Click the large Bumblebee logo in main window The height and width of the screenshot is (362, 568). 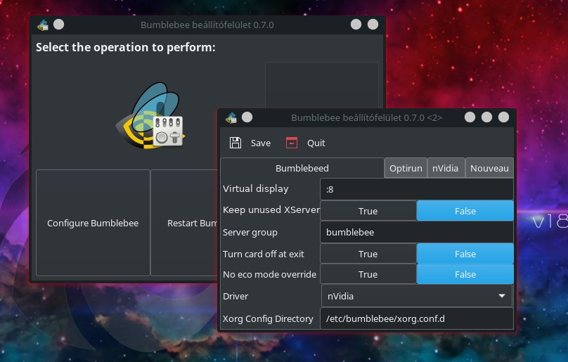click(x=150, y=115)
